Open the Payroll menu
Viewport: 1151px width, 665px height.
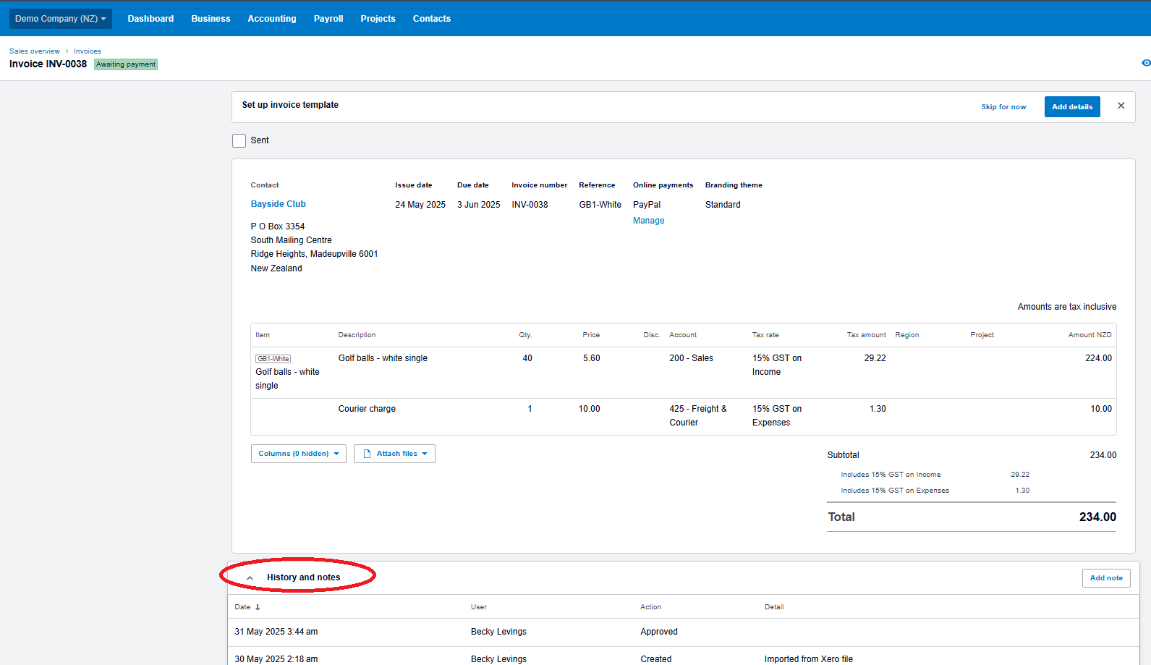click(328, 19)
